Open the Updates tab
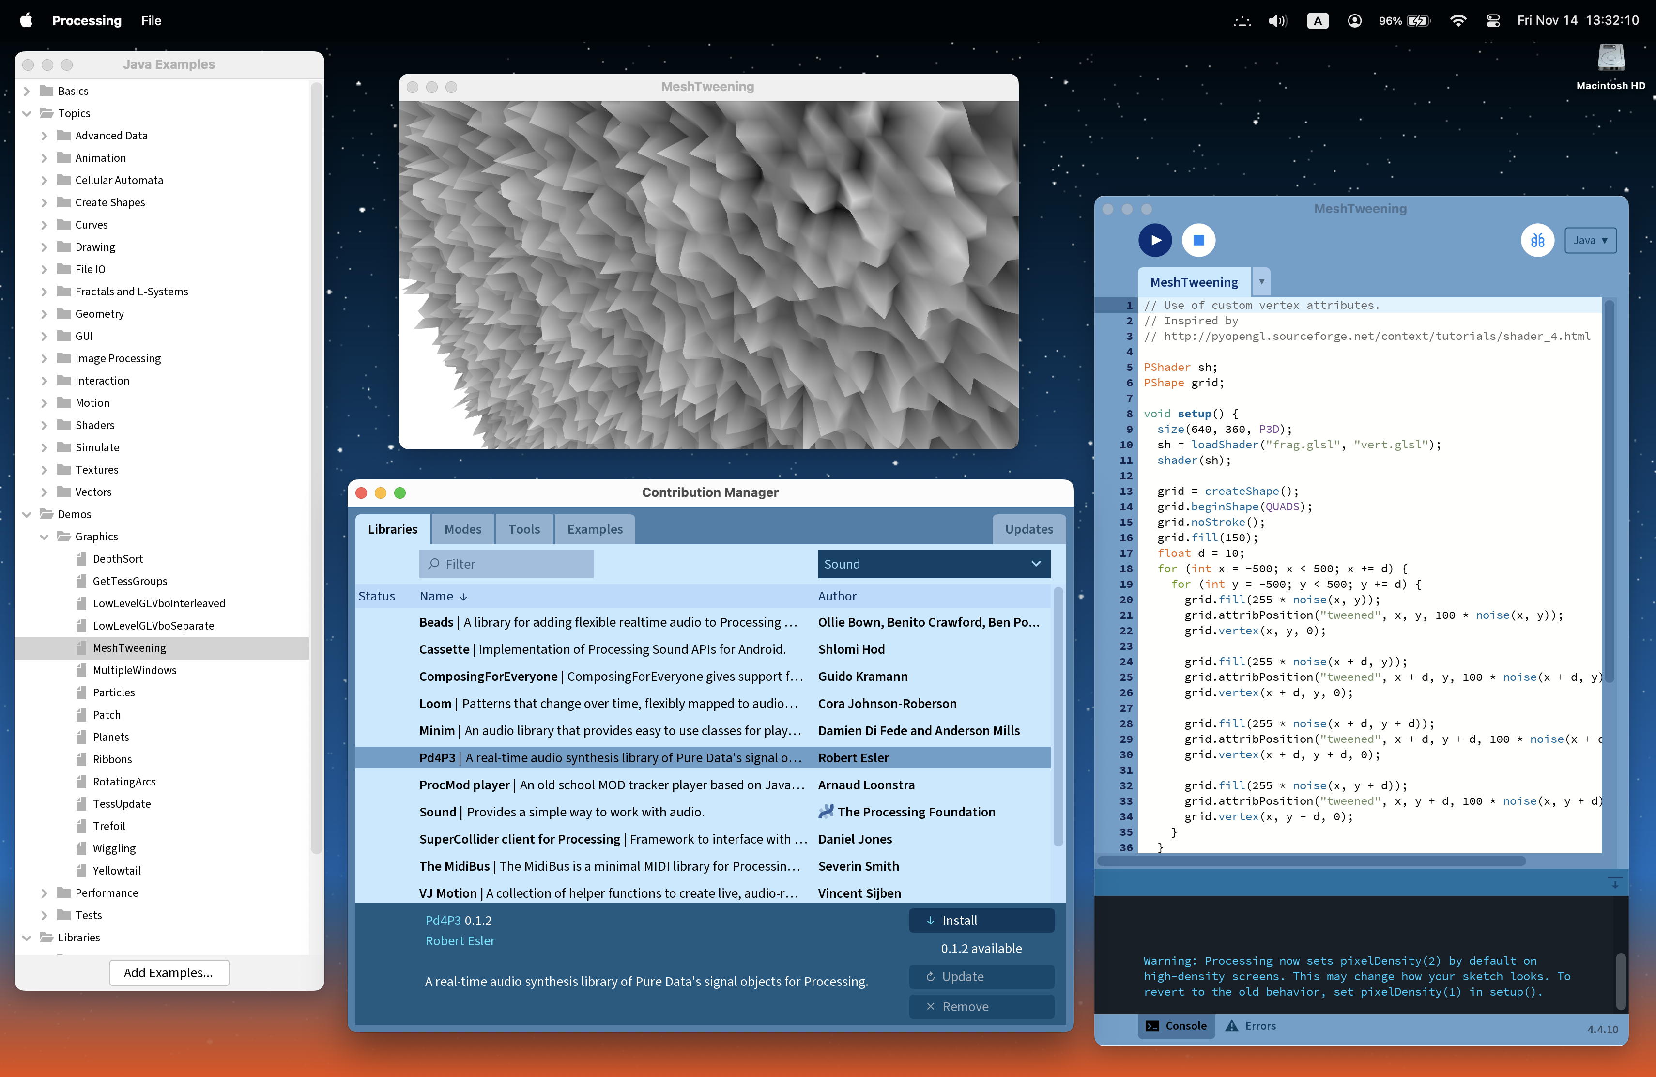1656x1077 pixels. point(1028,529)
